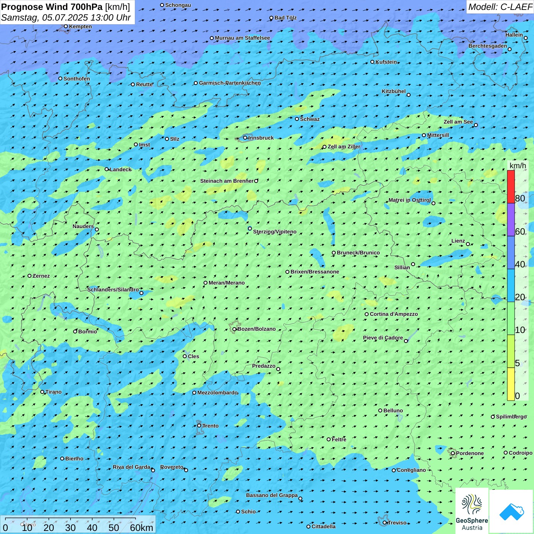Click the Cortina d'Ampezzo marker
This screenshot has width=534, height=534.
pos(367,314)
